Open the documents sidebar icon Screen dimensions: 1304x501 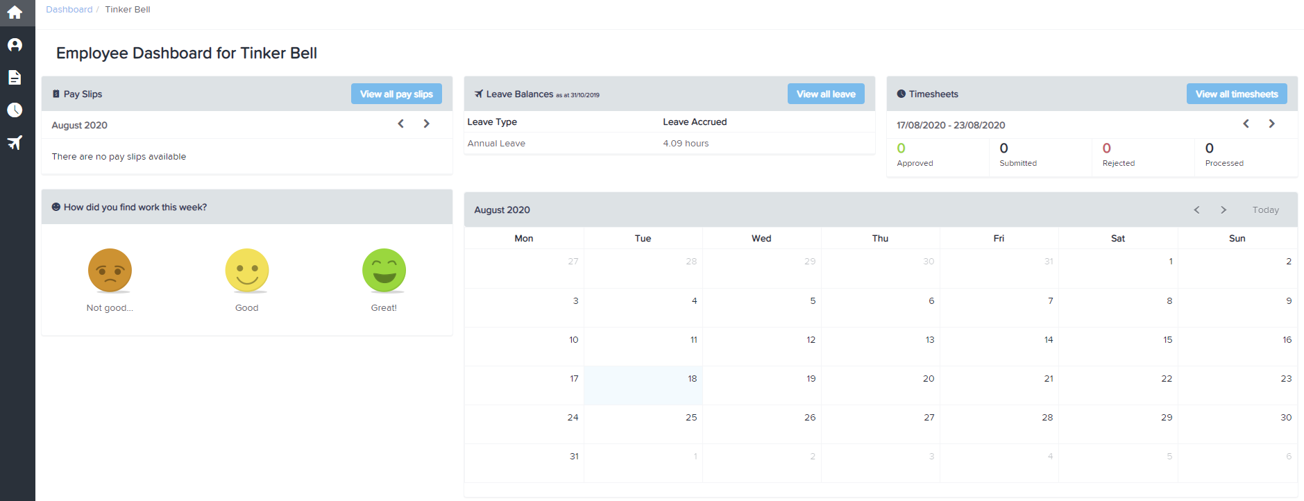tap(15, 77)
